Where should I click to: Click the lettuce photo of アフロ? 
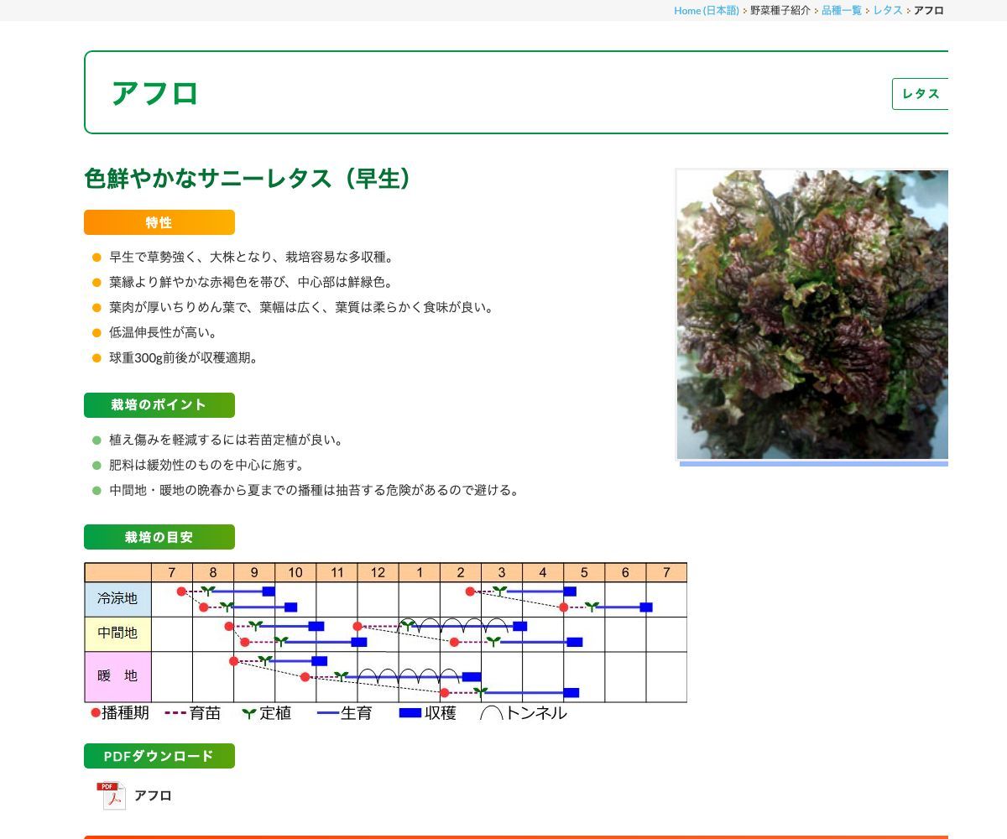811,315
